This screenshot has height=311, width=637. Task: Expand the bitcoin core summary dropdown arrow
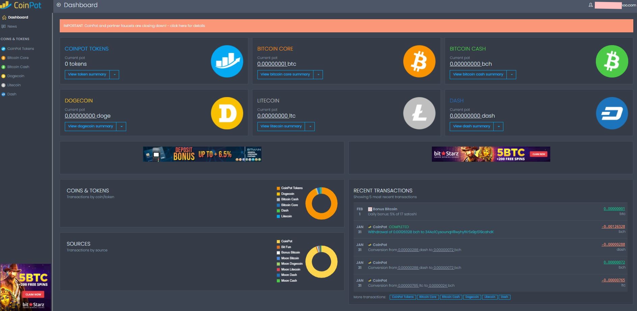(x=318, y=74)
